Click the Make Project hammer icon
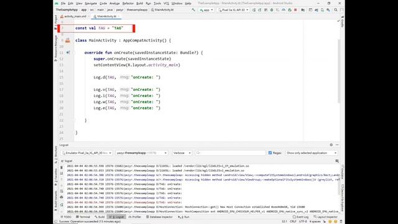The width and height of the screenshot is (398, 224). coord(193,10)
